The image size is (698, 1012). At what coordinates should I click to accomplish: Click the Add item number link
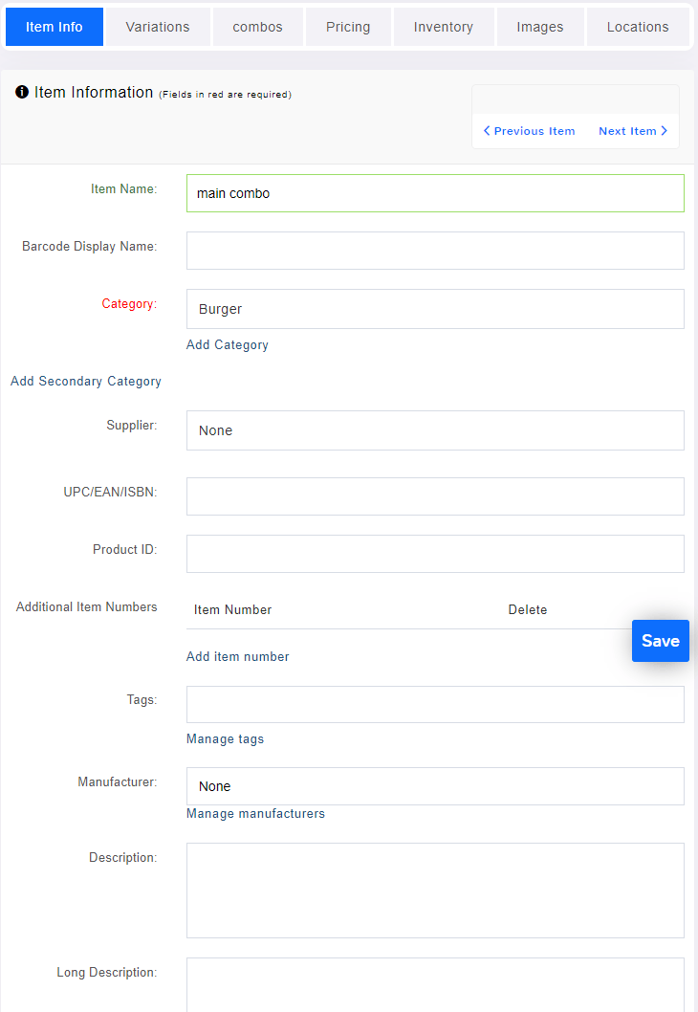point(237,656)
